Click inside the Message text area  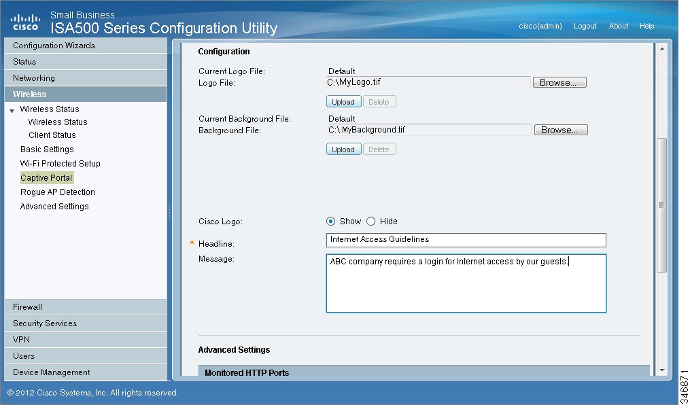click(466, 283)
